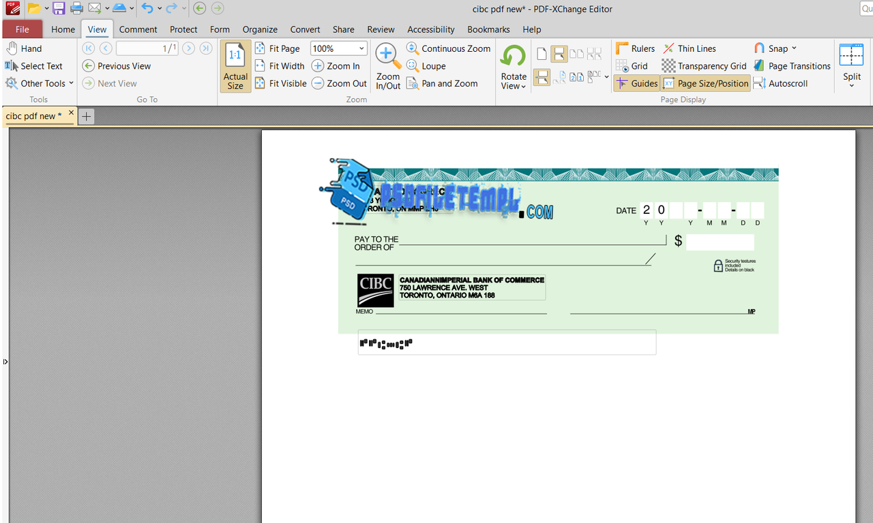Switch to the Home ribbon tab

(x=63, y=29)
